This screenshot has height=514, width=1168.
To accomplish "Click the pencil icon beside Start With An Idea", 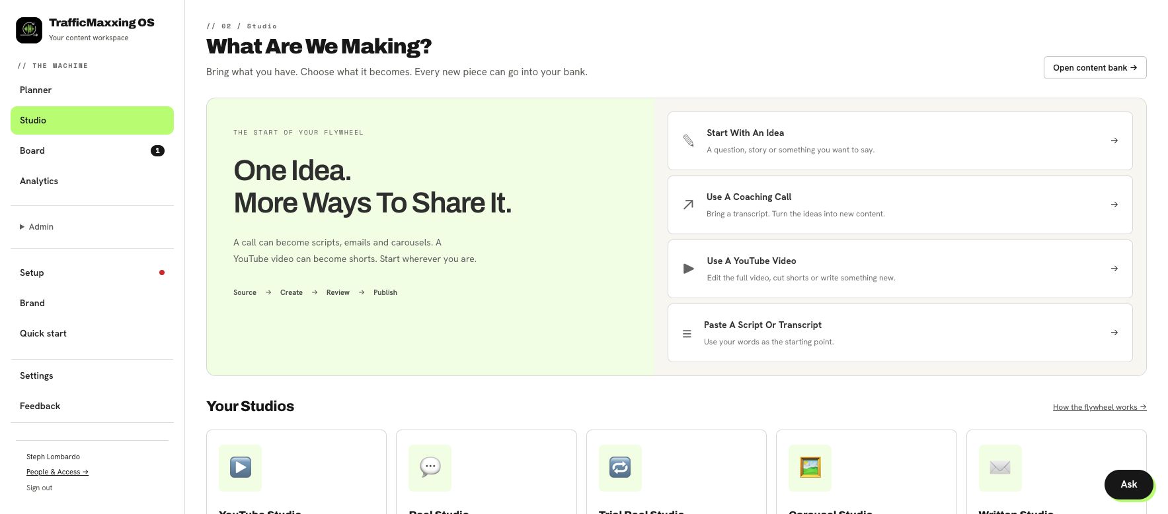I will tap(688, 141).
